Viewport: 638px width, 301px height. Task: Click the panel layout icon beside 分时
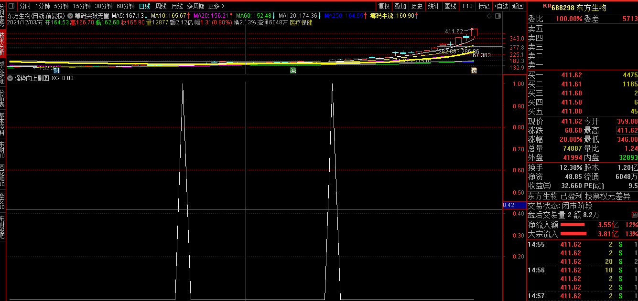coord(12,6)
